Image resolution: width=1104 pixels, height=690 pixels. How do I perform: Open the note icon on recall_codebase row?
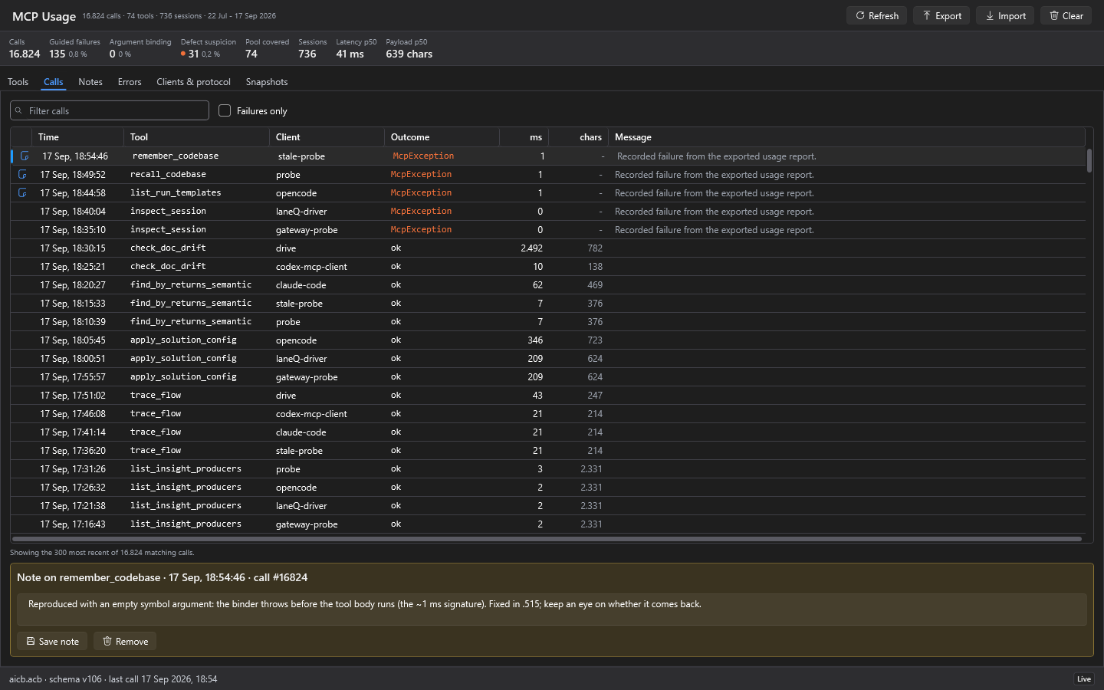point(22,174)
